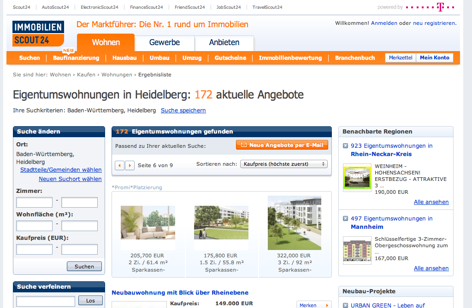This screenshot has height=308, width=472.
Task: Focus the Suche verfeinern text field
Action: click(x=46, y=301)
